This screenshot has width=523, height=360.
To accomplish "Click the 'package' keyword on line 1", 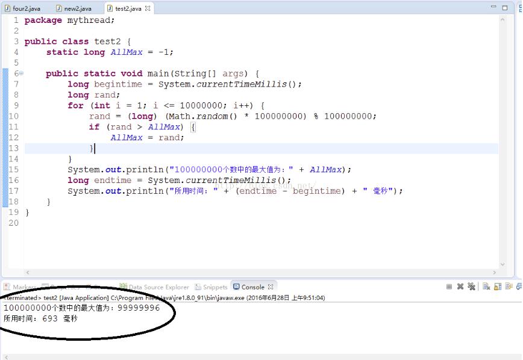I will [43, 20].
